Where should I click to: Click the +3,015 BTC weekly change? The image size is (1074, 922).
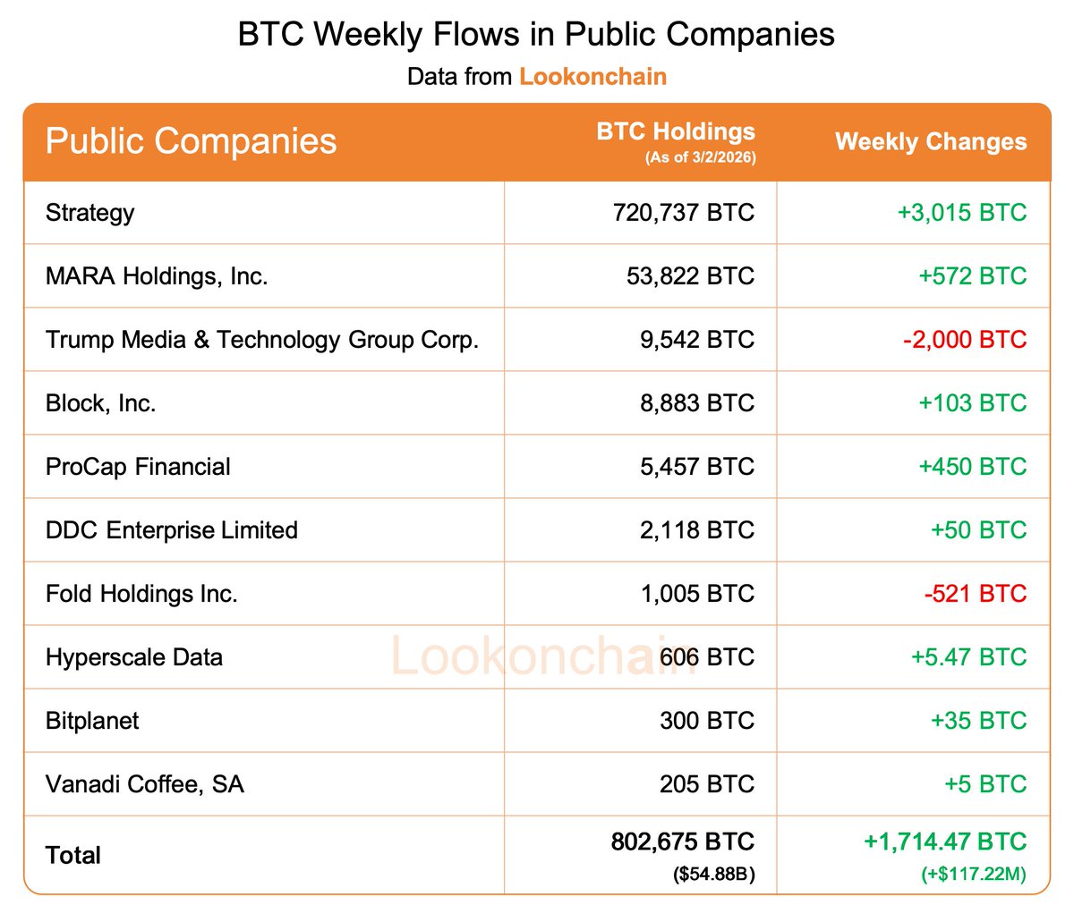click(961, 213)
